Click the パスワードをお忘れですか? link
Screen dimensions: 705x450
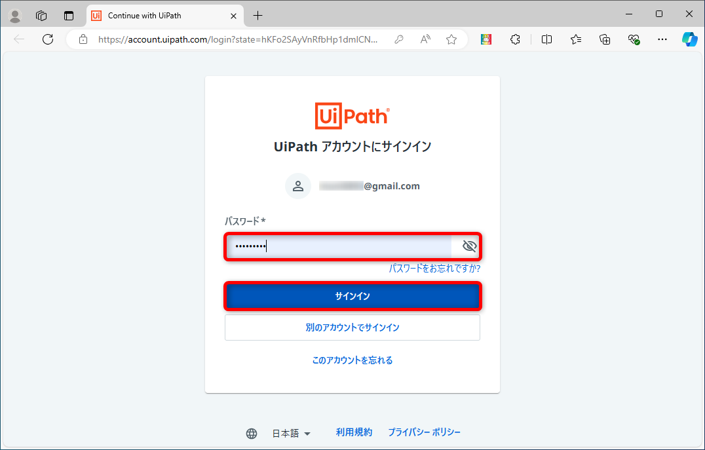(434, 269)
